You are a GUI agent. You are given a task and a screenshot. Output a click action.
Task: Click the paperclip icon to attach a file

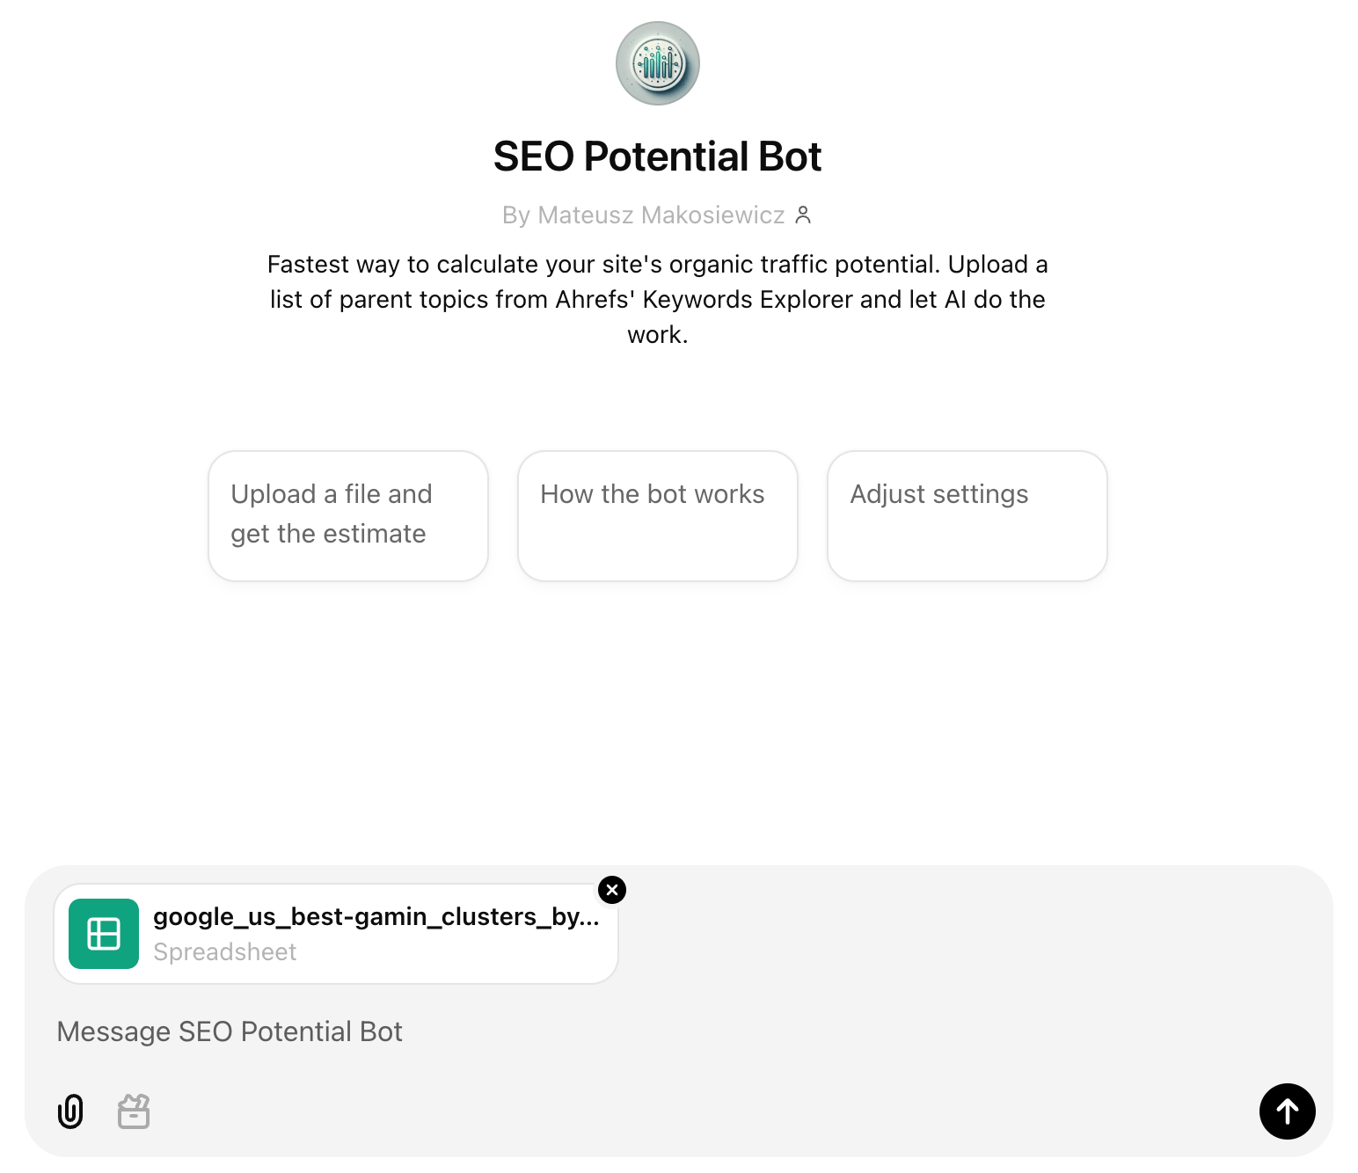(x=70, y=1111)
